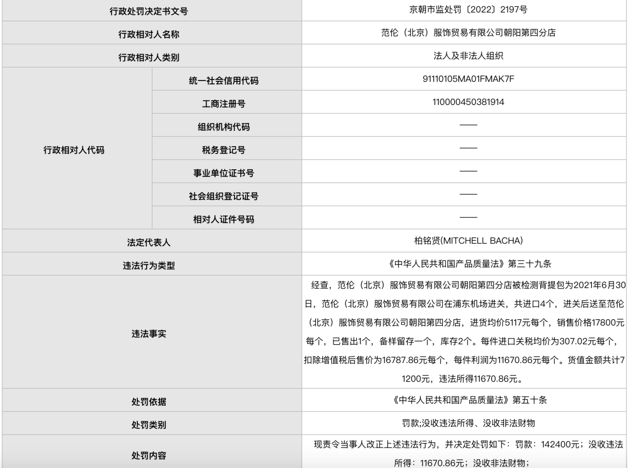The width and height of the screenshot is (628, 468).
Task: Select the company name 范伦（北京）服饰贸易有限公司朝阳第四分店 value
Action: click(x=468, y=33)
